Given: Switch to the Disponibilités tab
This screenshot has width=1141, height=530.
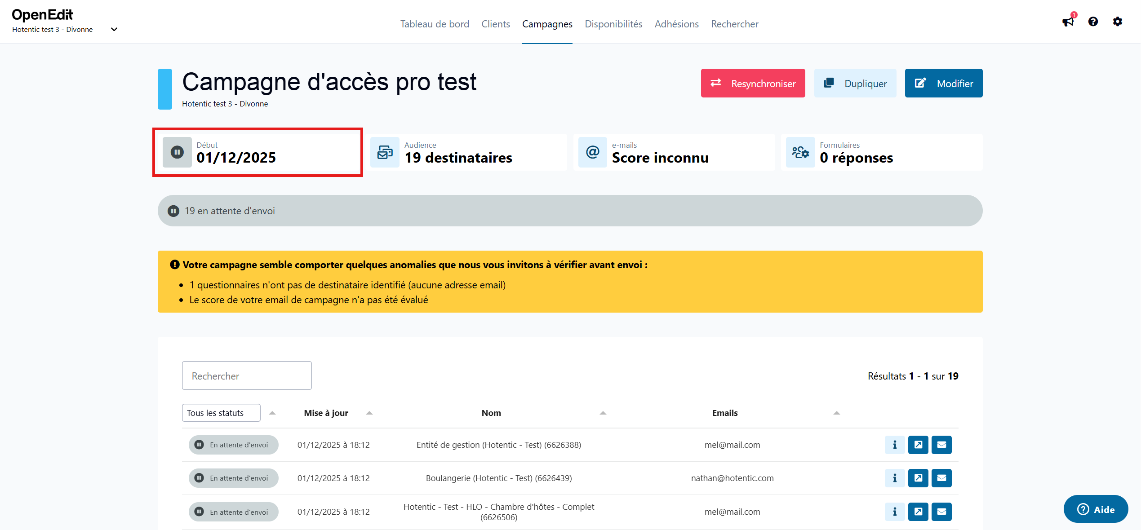Looking at the screenshot, I should click(x=613, y=24).
